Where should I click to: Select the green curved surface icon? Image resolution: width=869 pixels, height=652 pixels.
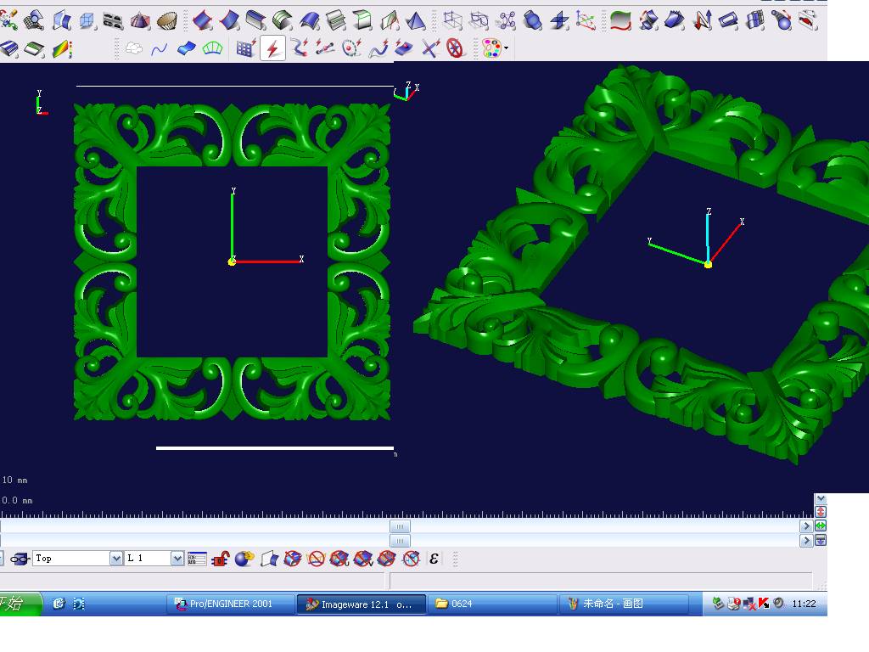click(x=620, y=21)
